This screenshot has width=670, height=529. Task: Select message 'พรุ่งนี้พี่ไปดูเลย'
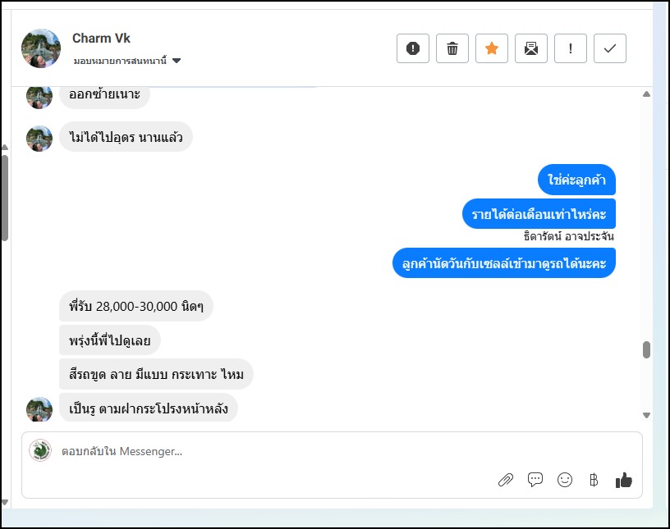pos(110,340)
